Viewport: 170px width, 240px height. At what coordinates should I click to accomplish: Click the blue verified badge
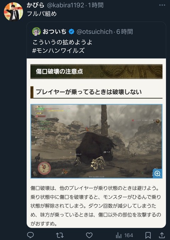(71, 32)
